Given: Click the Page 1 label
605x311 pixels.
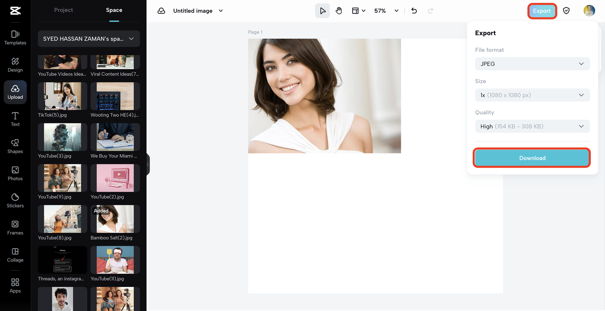Looking at the screenshot, I should pyautogui.click(x=255, y=32).
